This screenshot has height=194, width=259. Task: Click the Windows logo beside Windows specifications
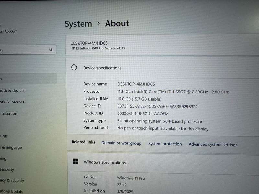(x=75, y=161)
